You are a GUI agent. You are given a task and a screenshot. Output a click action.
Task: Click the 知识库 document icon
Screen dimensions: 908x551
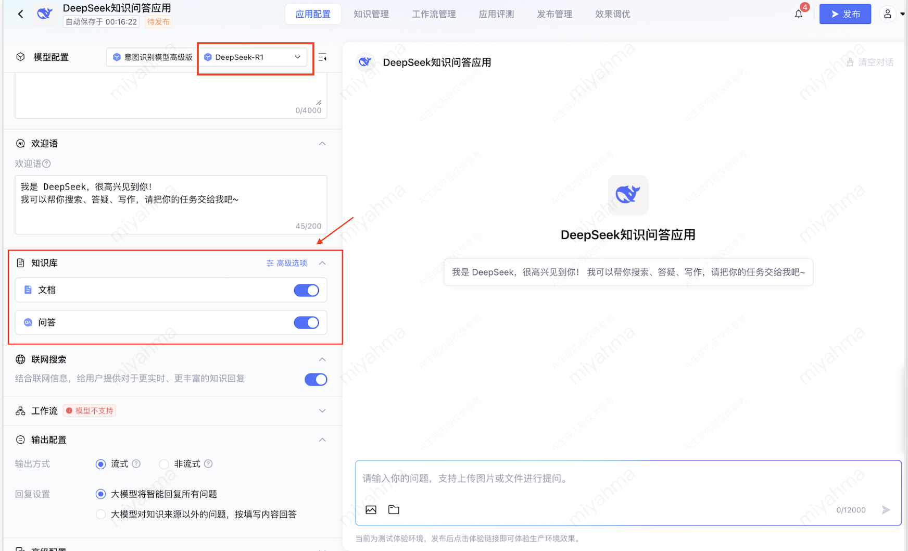(x=20, y=263)
